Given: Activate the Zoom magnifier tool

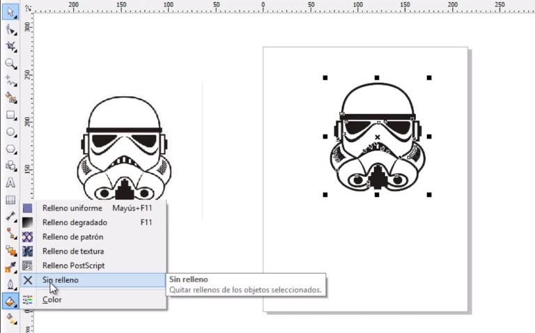Looking at the screenshot, I should [10, 64].
